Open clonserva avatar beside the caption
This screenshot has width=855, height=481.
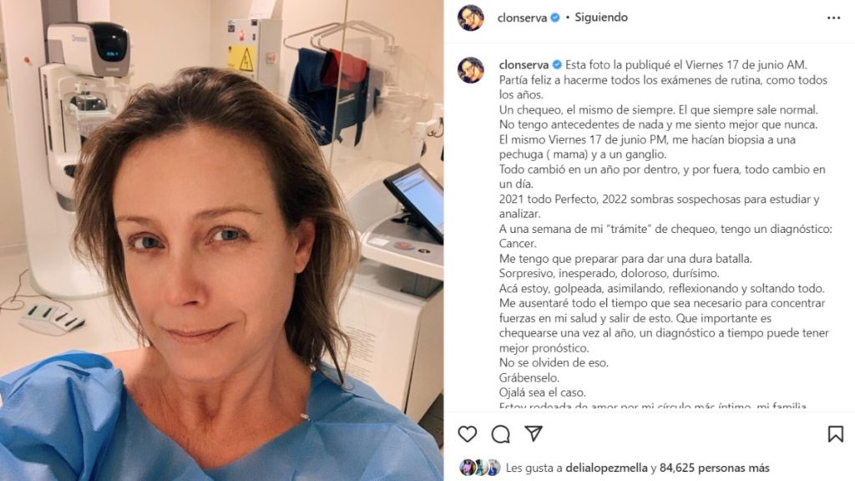[x=471, y=70]
